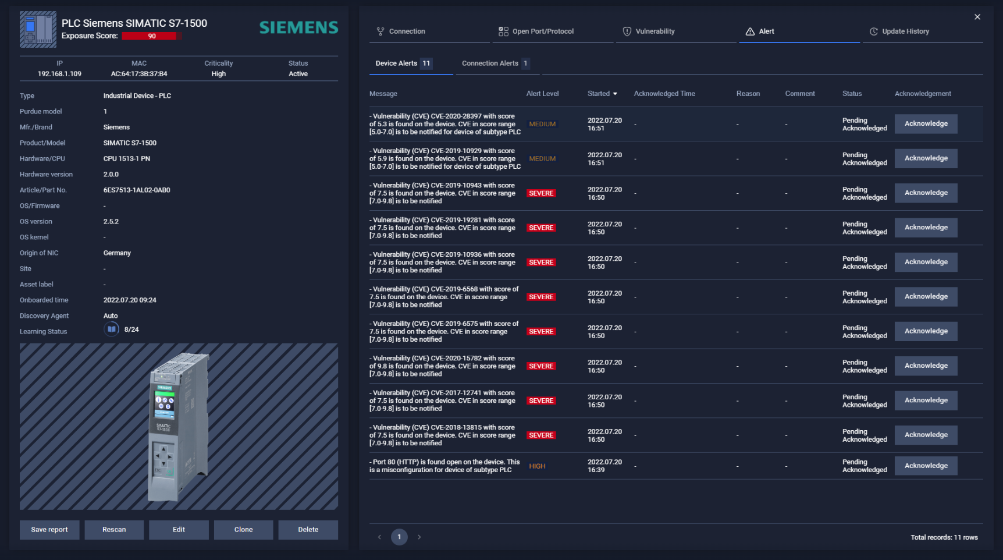Screen dimensions: 1003x560
Task: Click the device title PLC Siemens SIMATIC S7-1500
Action: (x=134, y=23)
